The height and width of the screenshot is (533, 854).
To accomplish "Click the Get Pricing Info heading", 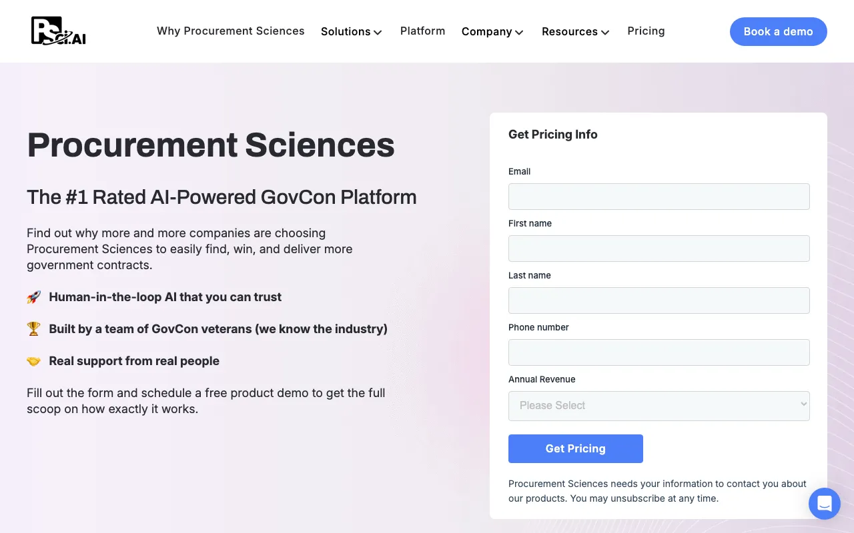I will click(x=553, y=135).
